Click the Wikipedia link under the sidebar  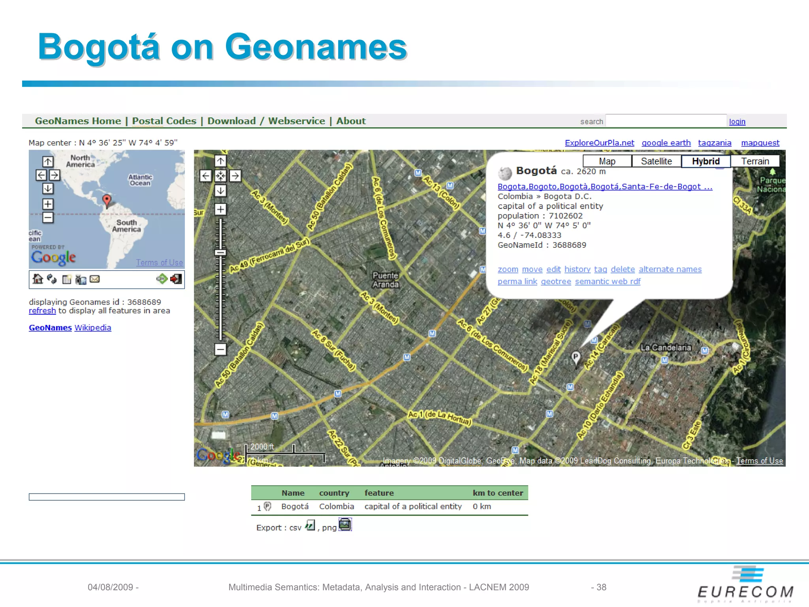click(93, 328)
